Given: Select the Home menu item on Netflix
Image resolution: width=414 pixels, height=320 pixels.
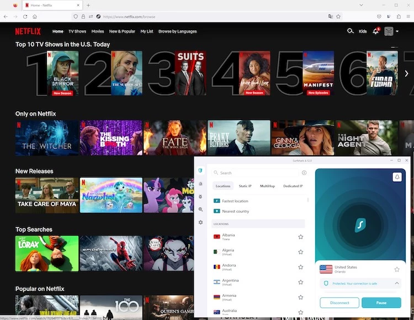Looking at the screenshot, I should (58, 31).
